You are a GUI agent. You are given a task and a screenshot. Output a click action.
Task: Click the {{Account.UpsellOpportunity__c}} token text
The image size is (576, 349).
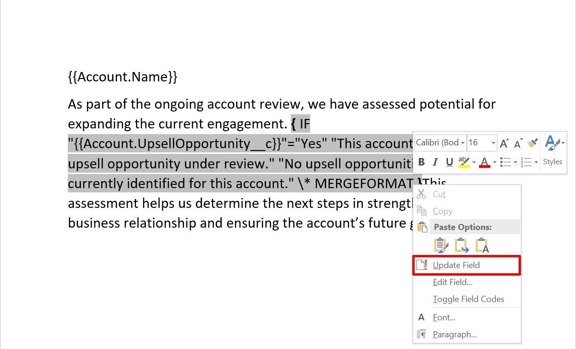(x=178, y=143)
